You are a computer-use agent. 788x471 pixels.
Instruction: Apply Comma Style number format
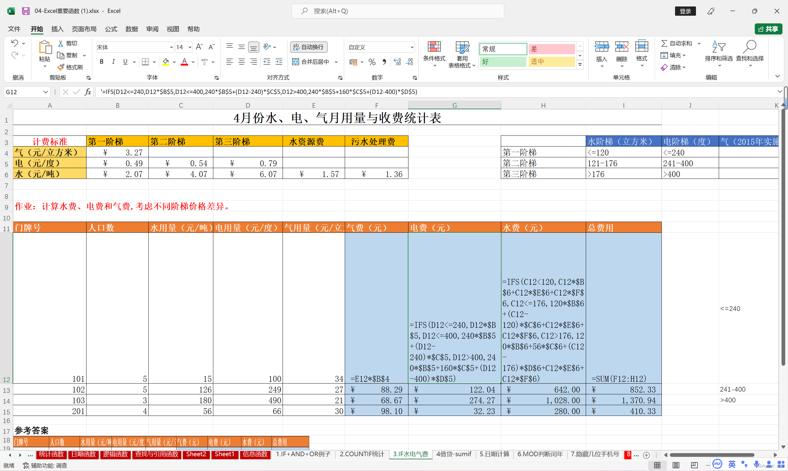384,62
